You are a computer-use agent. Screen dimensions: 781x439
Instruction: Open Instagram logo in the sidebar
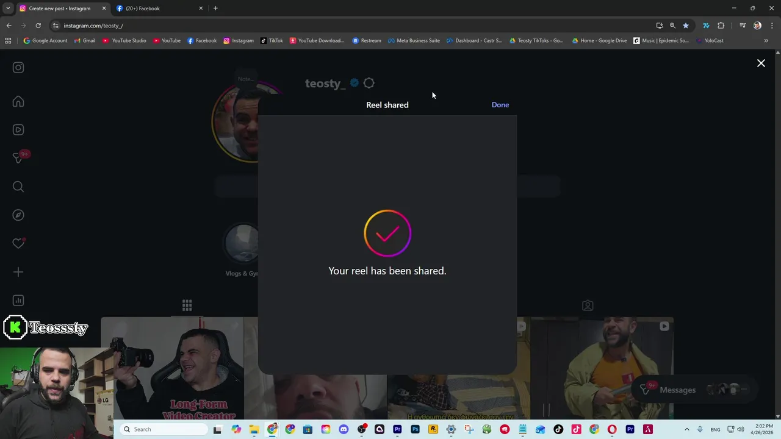pyautogui.click(x=18, y=68)
